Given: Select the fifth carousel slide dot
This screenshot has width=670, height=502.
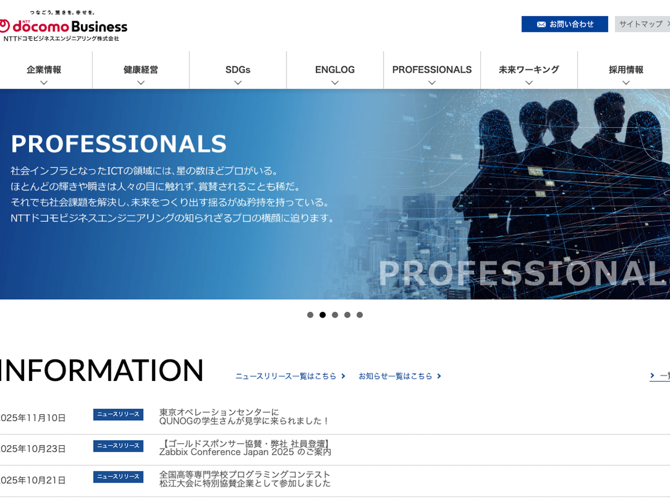Looking at the screenshot, I should pos(360,315).
